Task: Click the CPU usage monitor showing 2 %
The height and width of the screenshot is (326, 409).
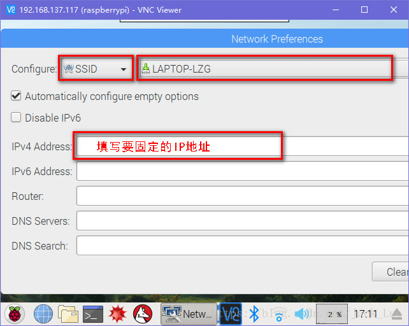Action: [332, 314]
